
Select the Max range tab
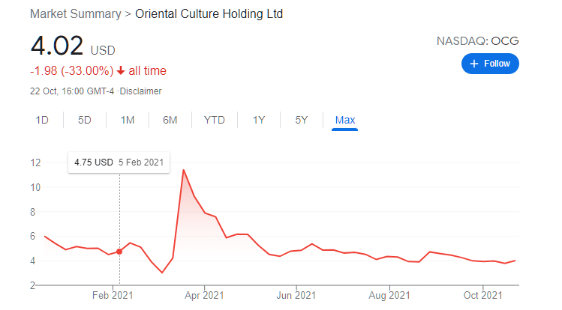[345, 120]
